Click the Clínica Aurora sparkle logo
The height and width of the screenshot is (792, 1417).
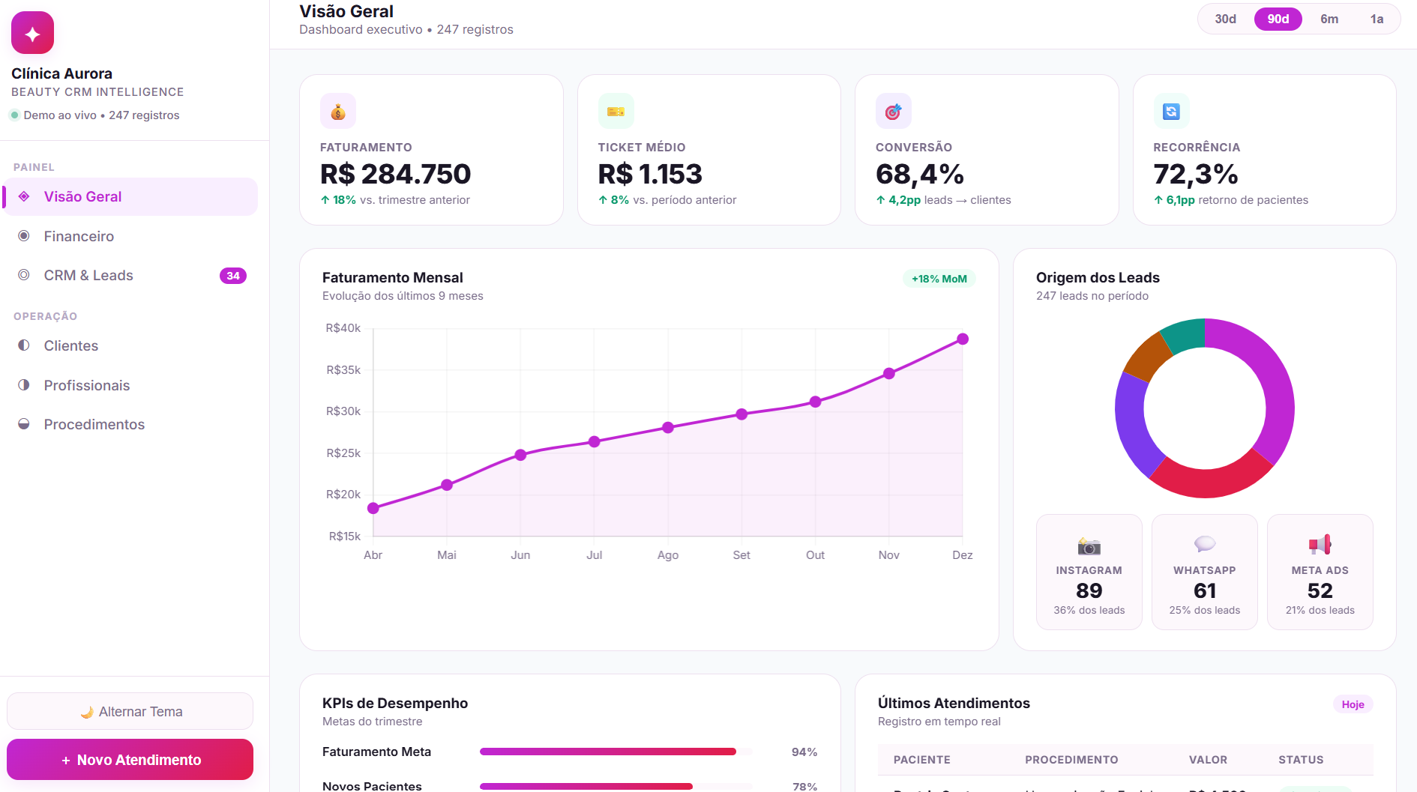(x=32, y=32)
